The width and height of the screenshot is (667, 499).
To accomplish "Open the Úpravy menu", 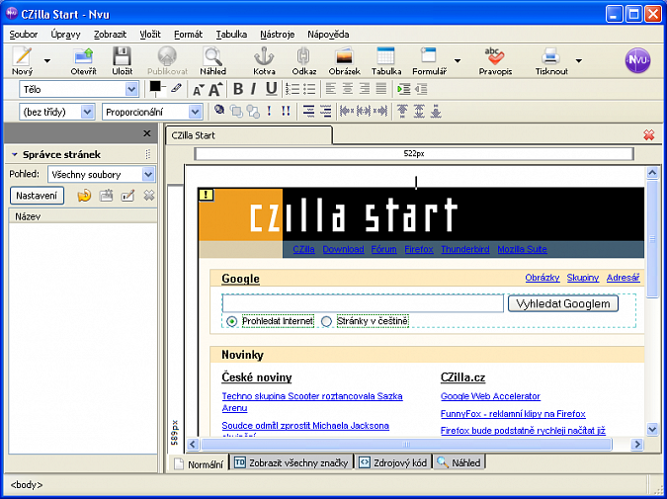I will (65, 35).
